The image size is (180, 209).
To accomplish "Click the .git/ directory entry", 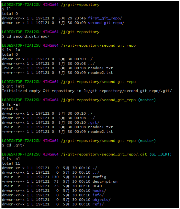I will click(x=94, y=122).
